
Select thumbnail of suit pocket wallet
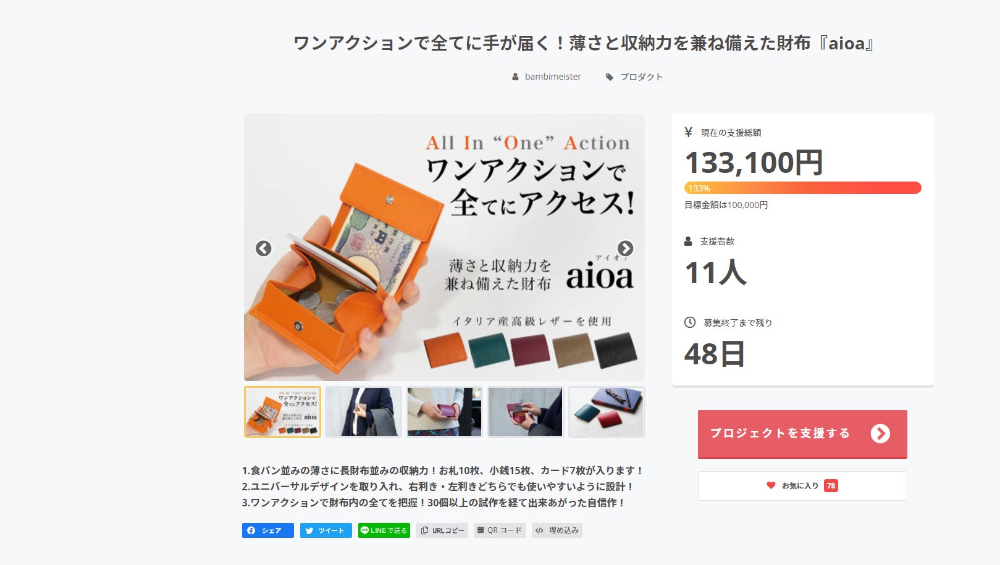[x=363, y=412]
